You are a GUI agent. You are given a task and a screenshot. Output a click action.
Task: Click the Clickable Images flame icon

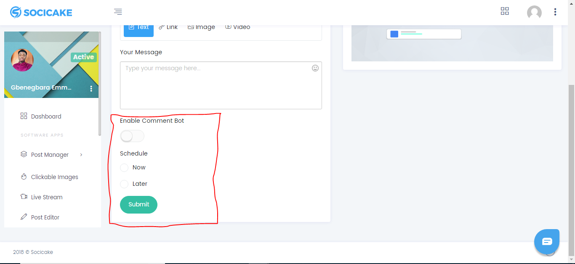point(24,177)
